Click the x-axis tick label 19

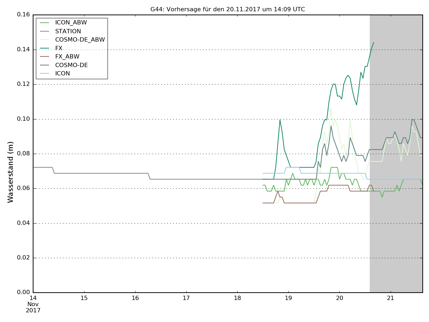point(289,298)
